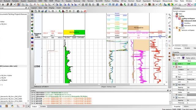The width and height of the screenshot is (196, 110).
Task: Select the arrow pointer mouse mode icon
Action: pyautogui.click(x=189, y=5)
